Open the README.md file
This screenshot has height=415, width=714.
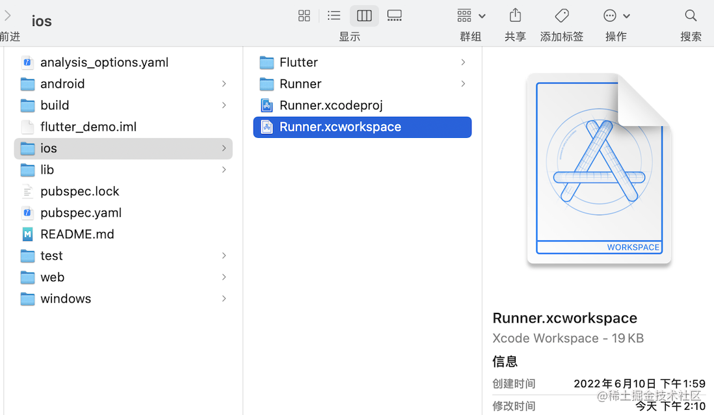point(77,234)
